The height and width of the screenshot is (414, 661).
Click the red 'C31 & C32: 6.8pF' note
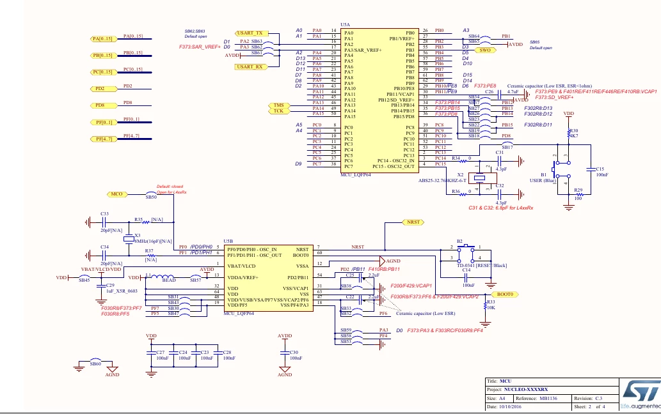(x=501, y=208)
